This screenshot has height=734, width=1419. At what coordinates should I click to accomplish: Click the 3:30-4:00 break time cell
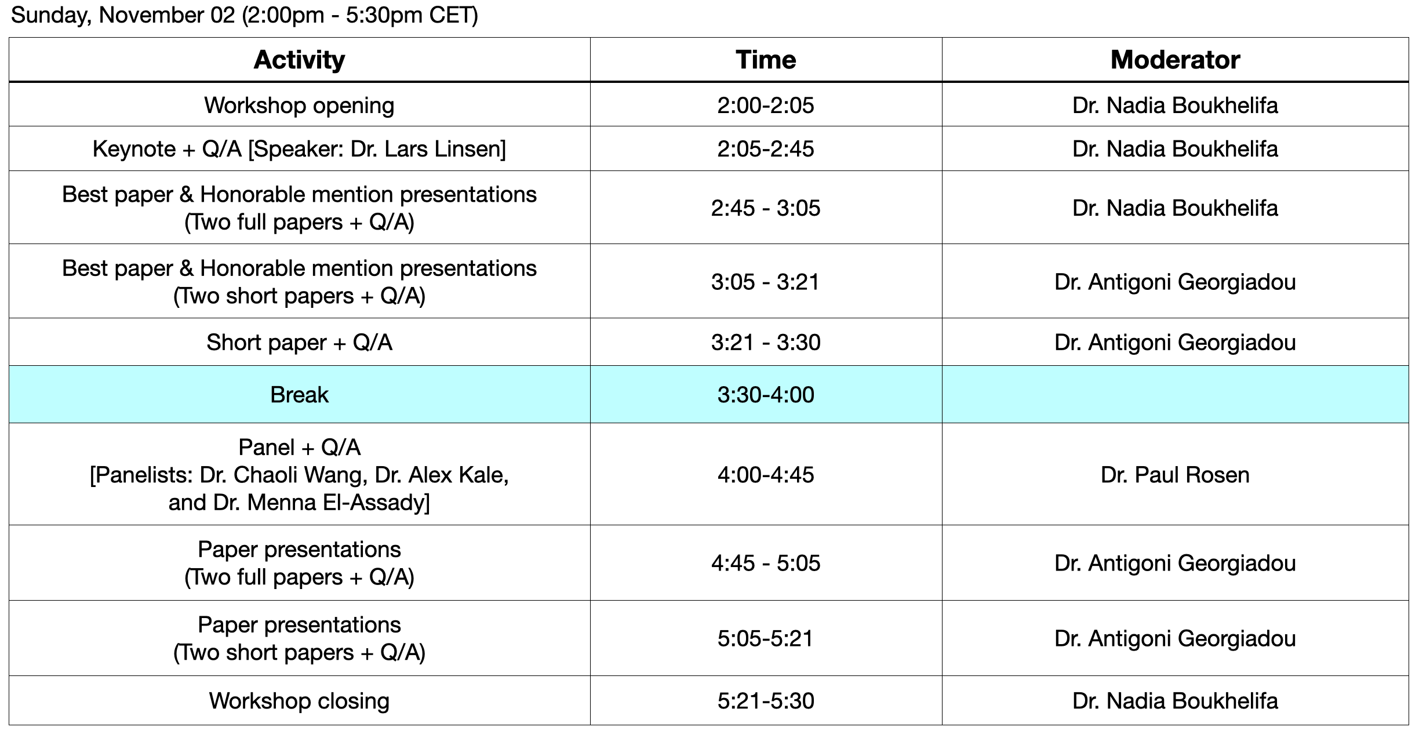(766, 395)
